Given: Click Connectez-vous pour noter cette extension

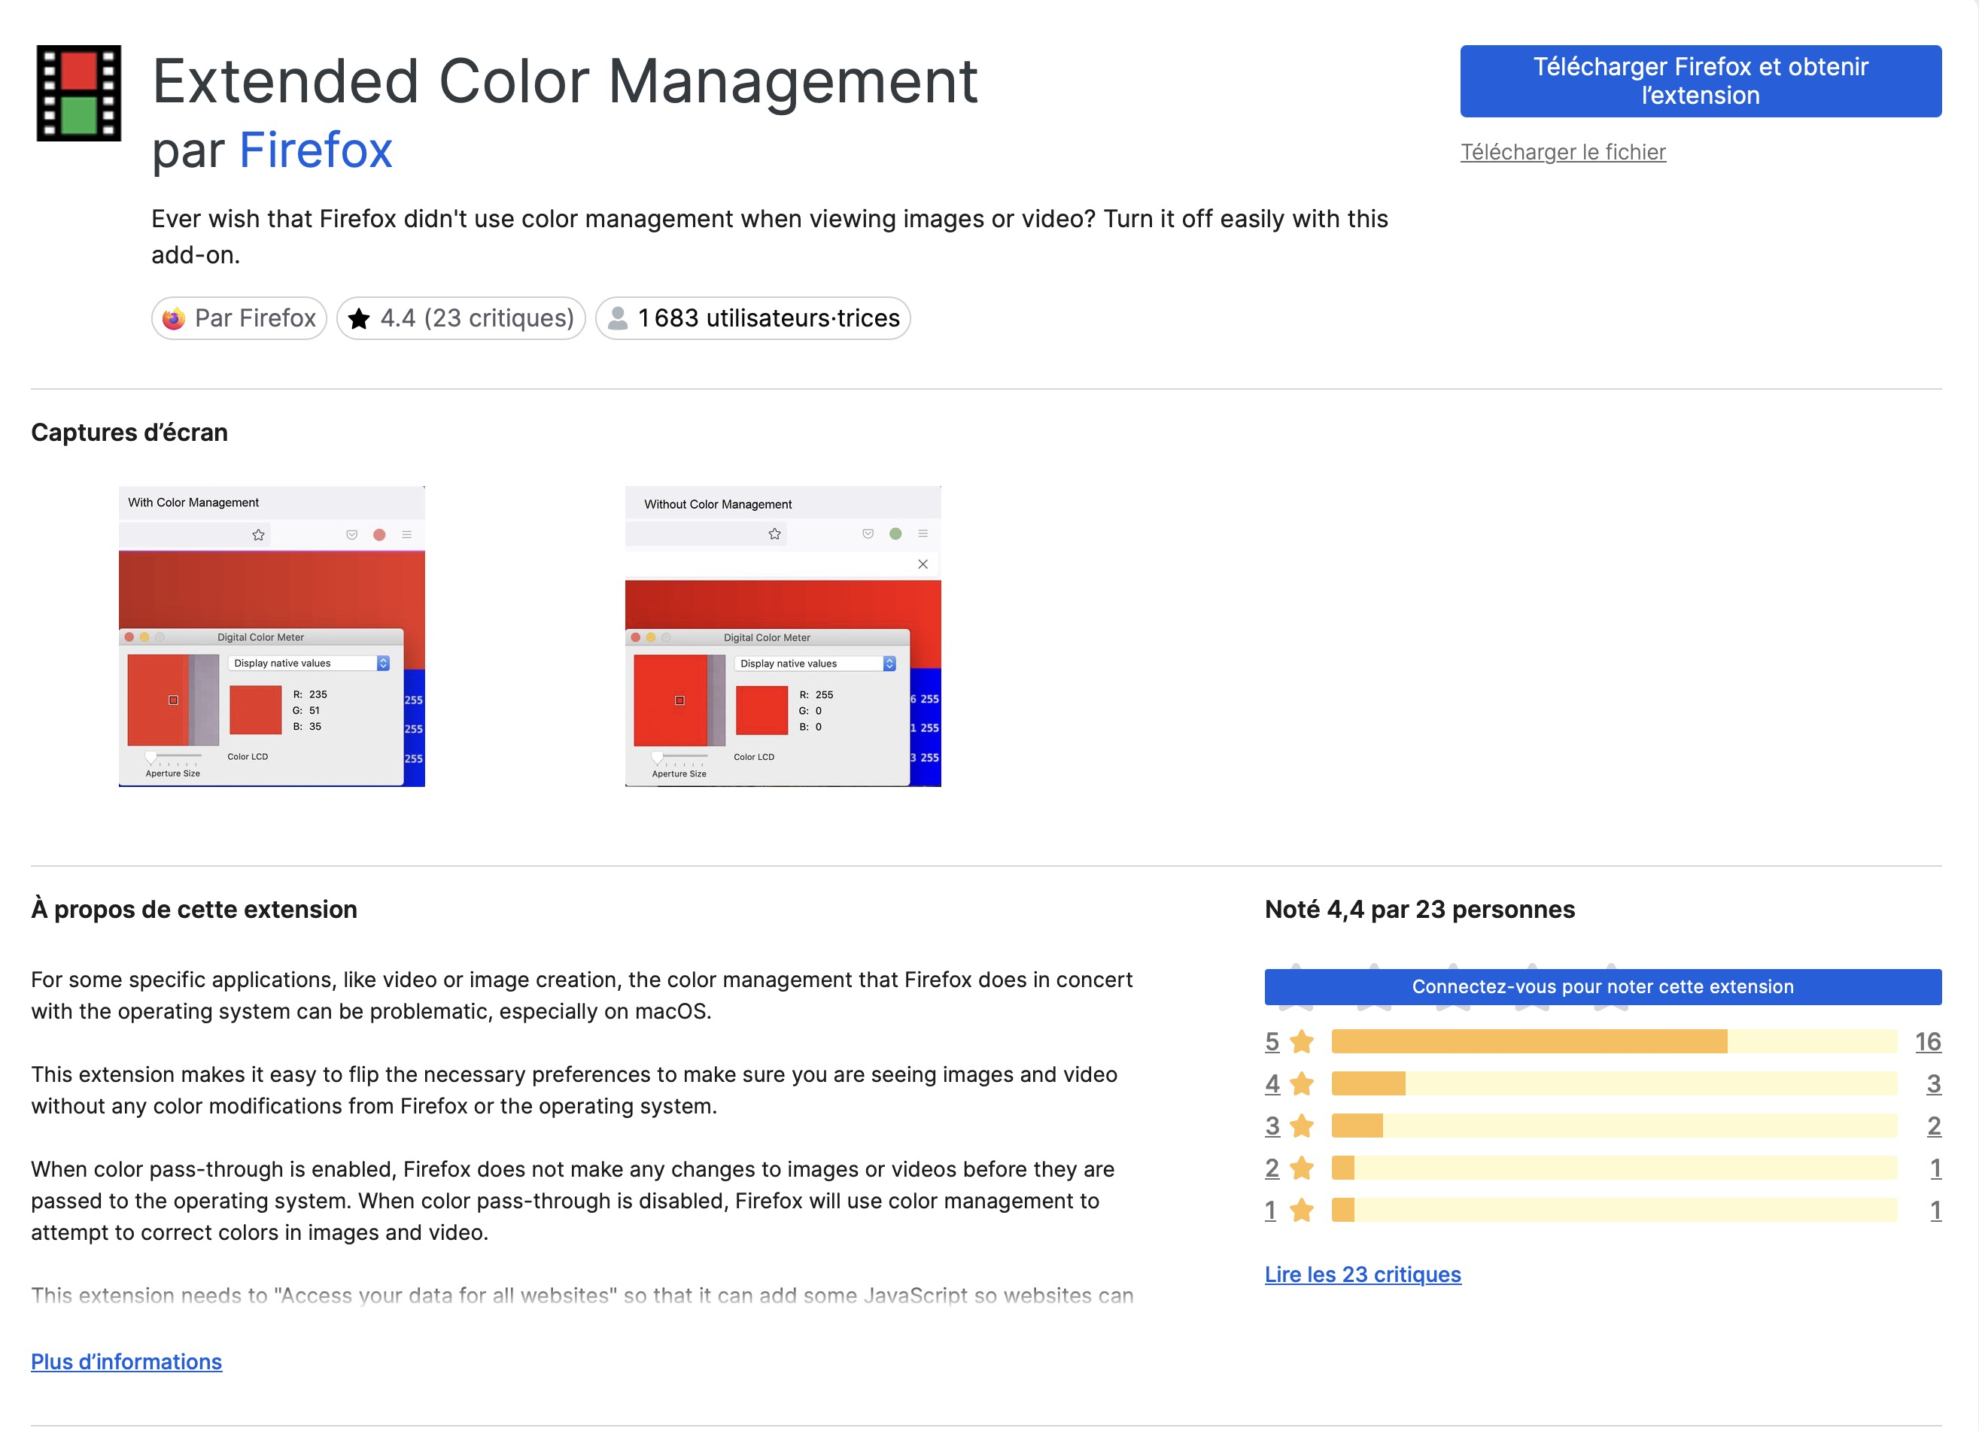Looking at the screenshot, I should pyautogui.click(x=1602, y=987).
